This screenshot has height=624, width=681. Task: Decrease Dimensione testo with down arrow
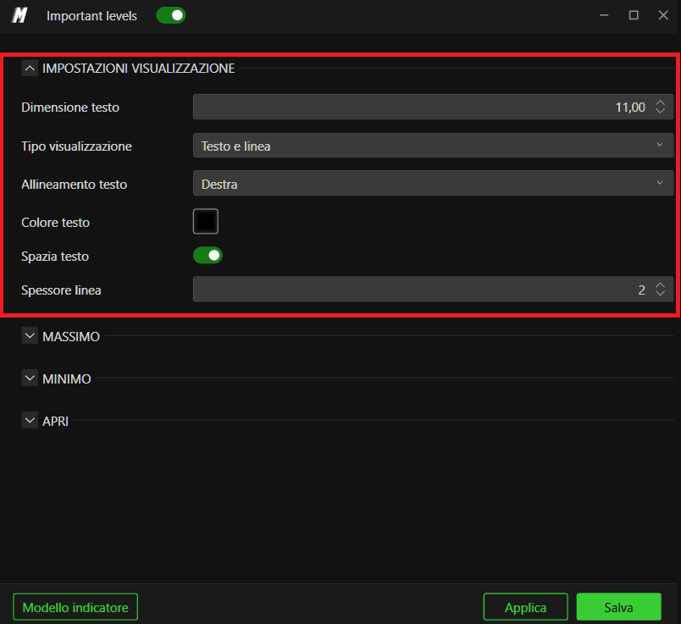point(660,111)
